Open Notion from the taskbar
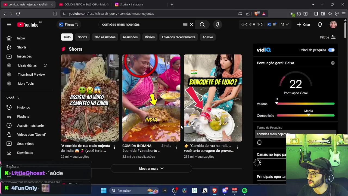The width and height of the screenshot is (348, 196). tap(205, 191)
